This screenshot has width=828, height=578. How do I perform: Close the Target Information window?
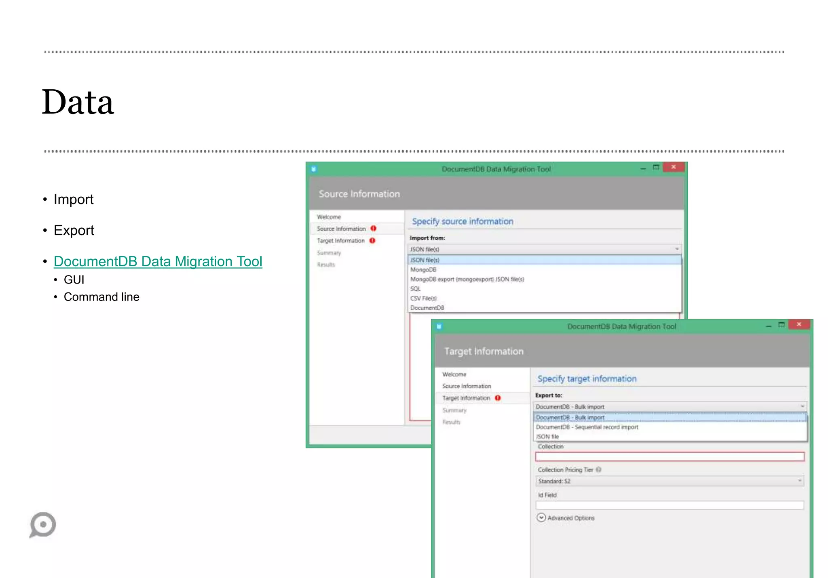799,325
